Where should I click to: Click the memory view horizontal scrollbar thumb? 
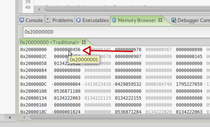pos(120,117)
